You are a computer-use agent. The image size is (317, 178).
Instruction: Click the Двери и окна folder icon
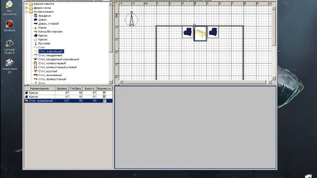tap(31, 8)
